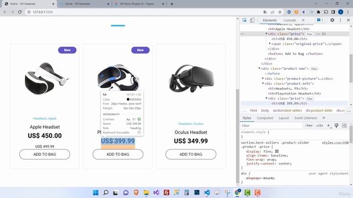Image resolution: width=353 pixels, height=198 pixels.
Task: Click the translate page icon
Action: [x=265, y=12]
